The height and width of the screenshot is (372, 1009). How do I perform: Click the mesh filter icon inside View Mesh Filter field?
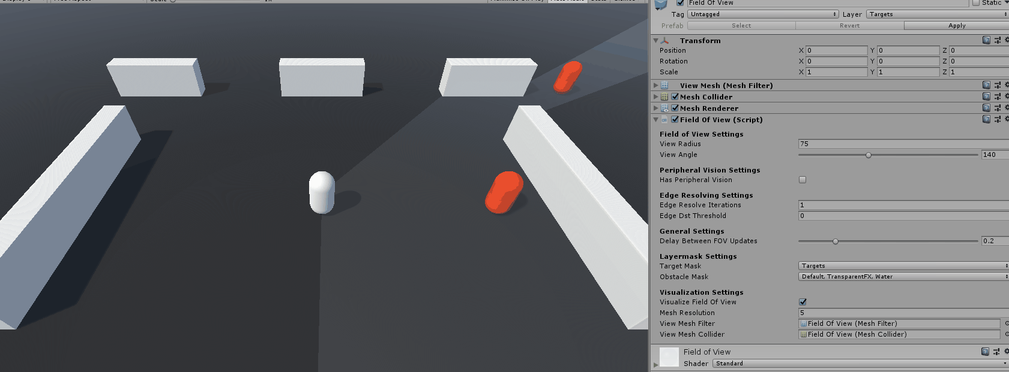[804, 323]
